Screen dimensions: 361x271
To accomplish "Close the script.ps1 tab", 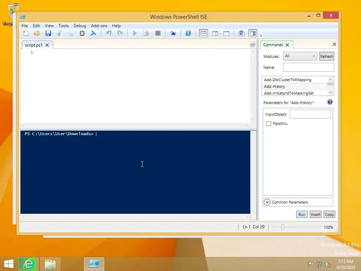I will (x=47, y=45).
